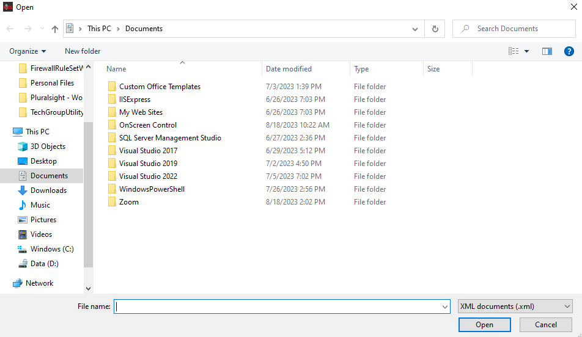
Task: Expand chevron between This PC and Documents
Action: pos(118,29)
